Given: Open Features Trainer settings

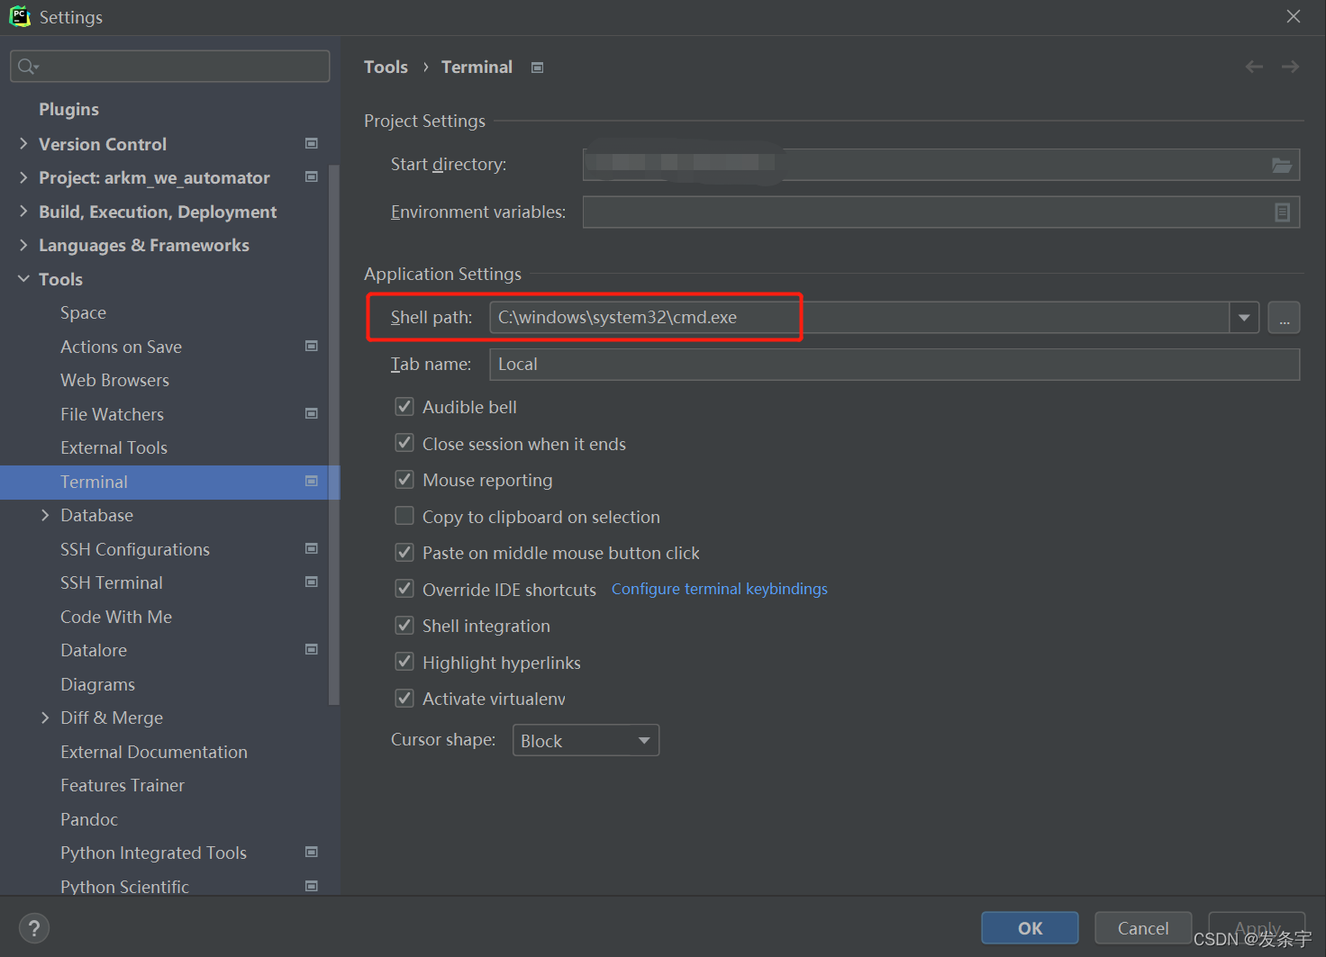Looking at the screenshot, I should click(x=123, y=785).
